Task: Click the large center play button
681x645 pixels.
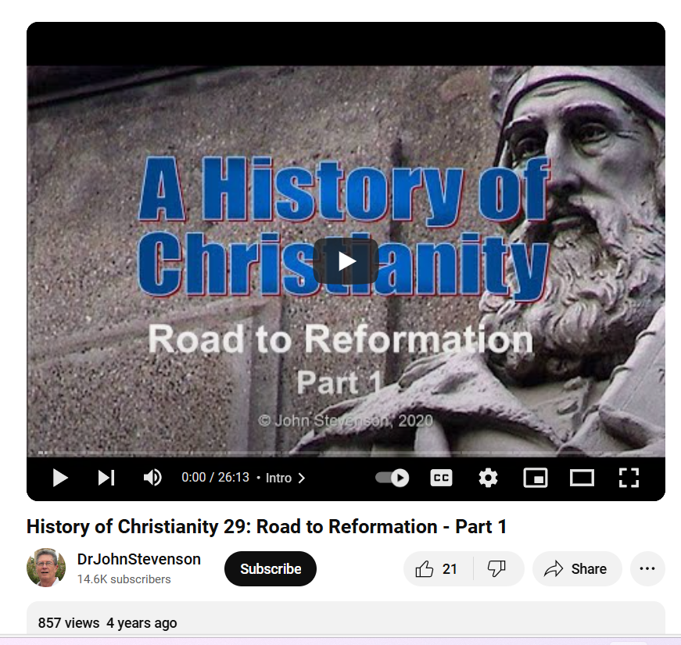Action: 346,261
